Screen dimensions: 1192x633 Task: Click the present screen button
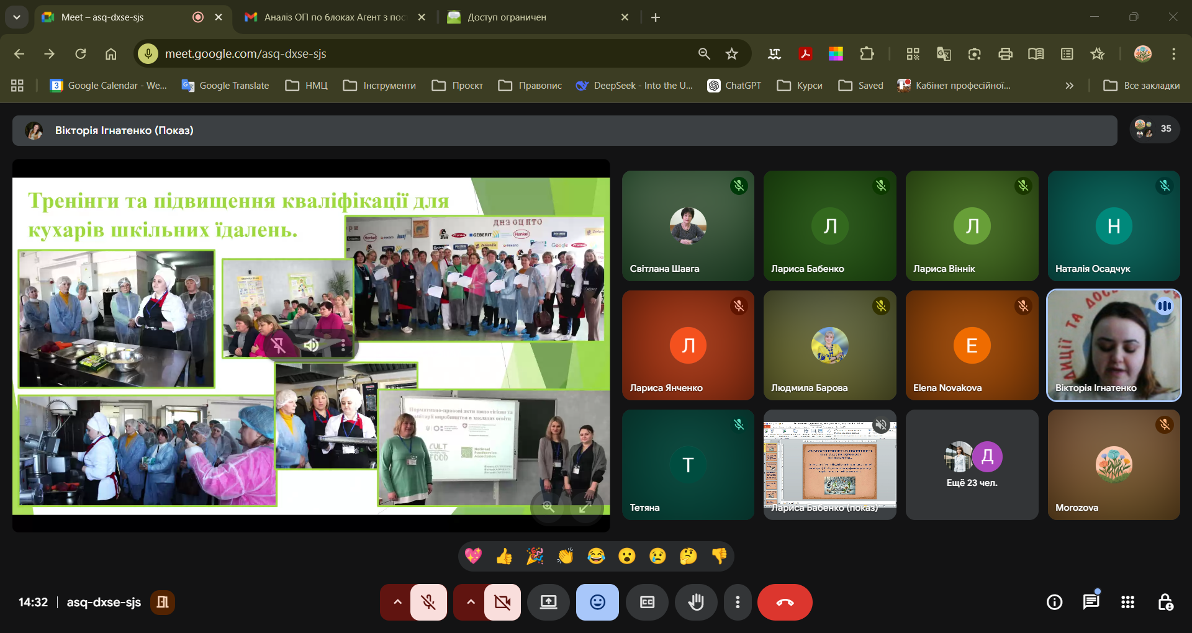coord(548,602)
